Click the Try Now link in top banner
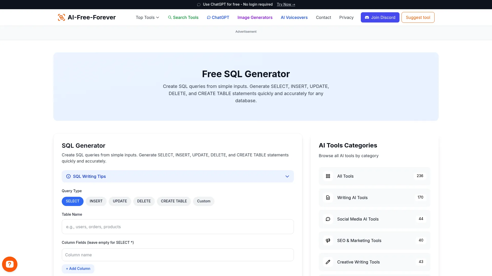 (286, 4)
